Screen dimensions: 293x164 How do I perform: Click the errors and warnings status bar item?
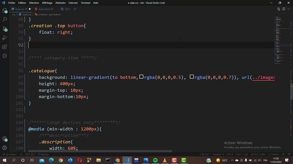pos(30,154)
